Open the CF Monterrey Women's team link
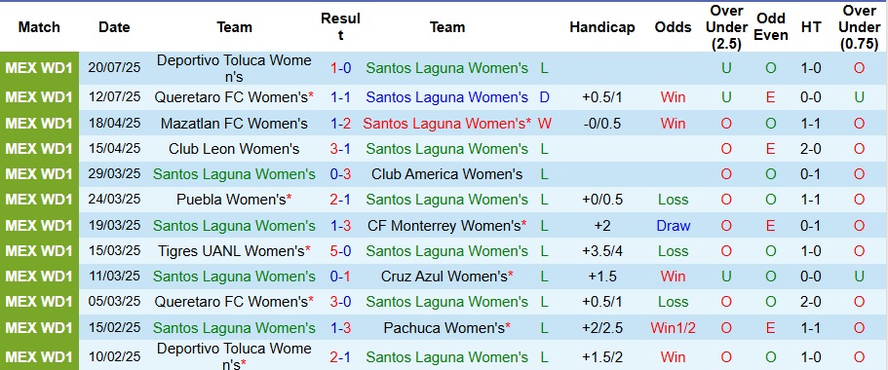The image size is (888, 370). coord(446,226)
